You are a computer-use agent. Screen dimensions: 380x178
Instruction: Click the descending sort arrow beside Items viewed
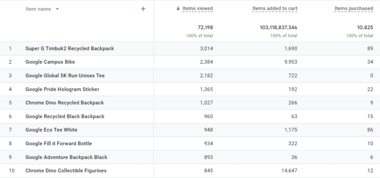178,9
